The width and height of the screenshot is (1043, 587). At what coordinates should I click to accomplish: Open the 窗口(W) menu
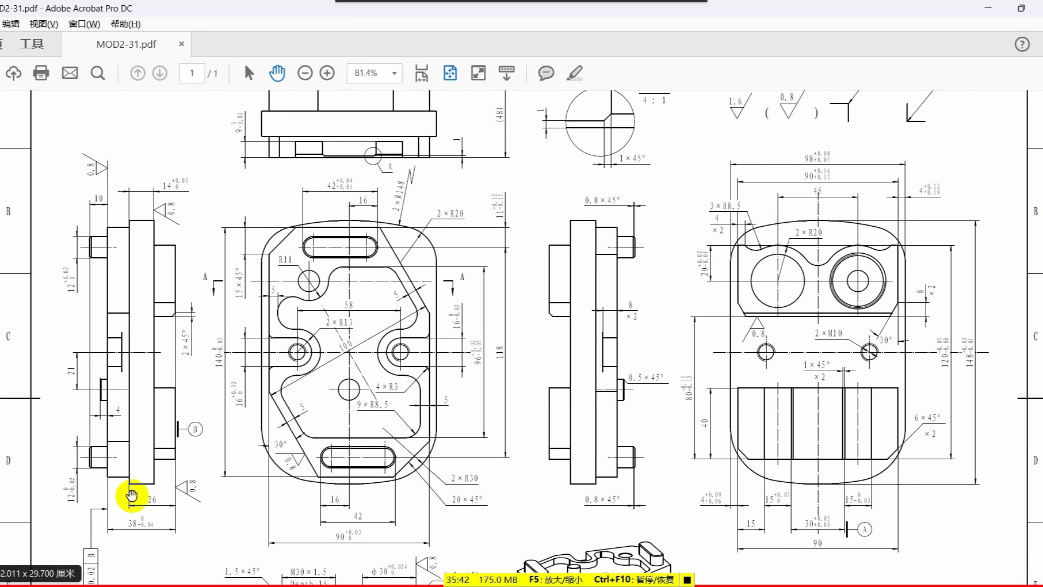[x=85, y=24]
